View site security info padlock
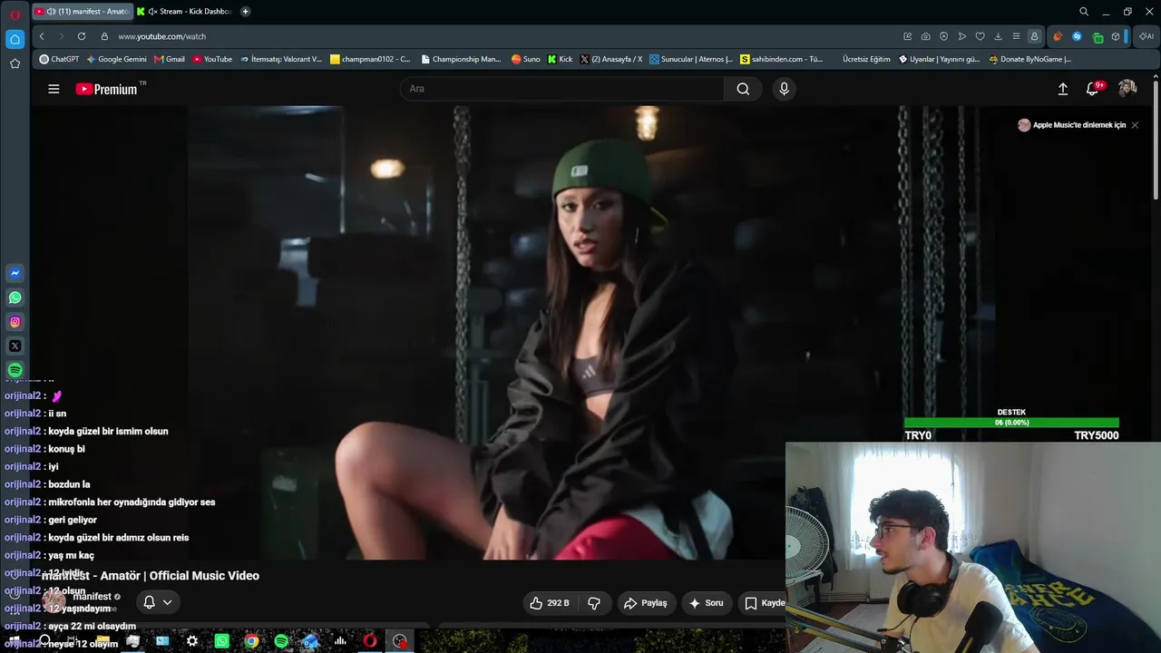The width and height of the screenshot is (1161, 653). 104,36
